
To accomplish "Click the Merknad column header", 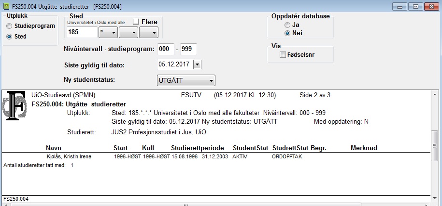I will (364, 148).
